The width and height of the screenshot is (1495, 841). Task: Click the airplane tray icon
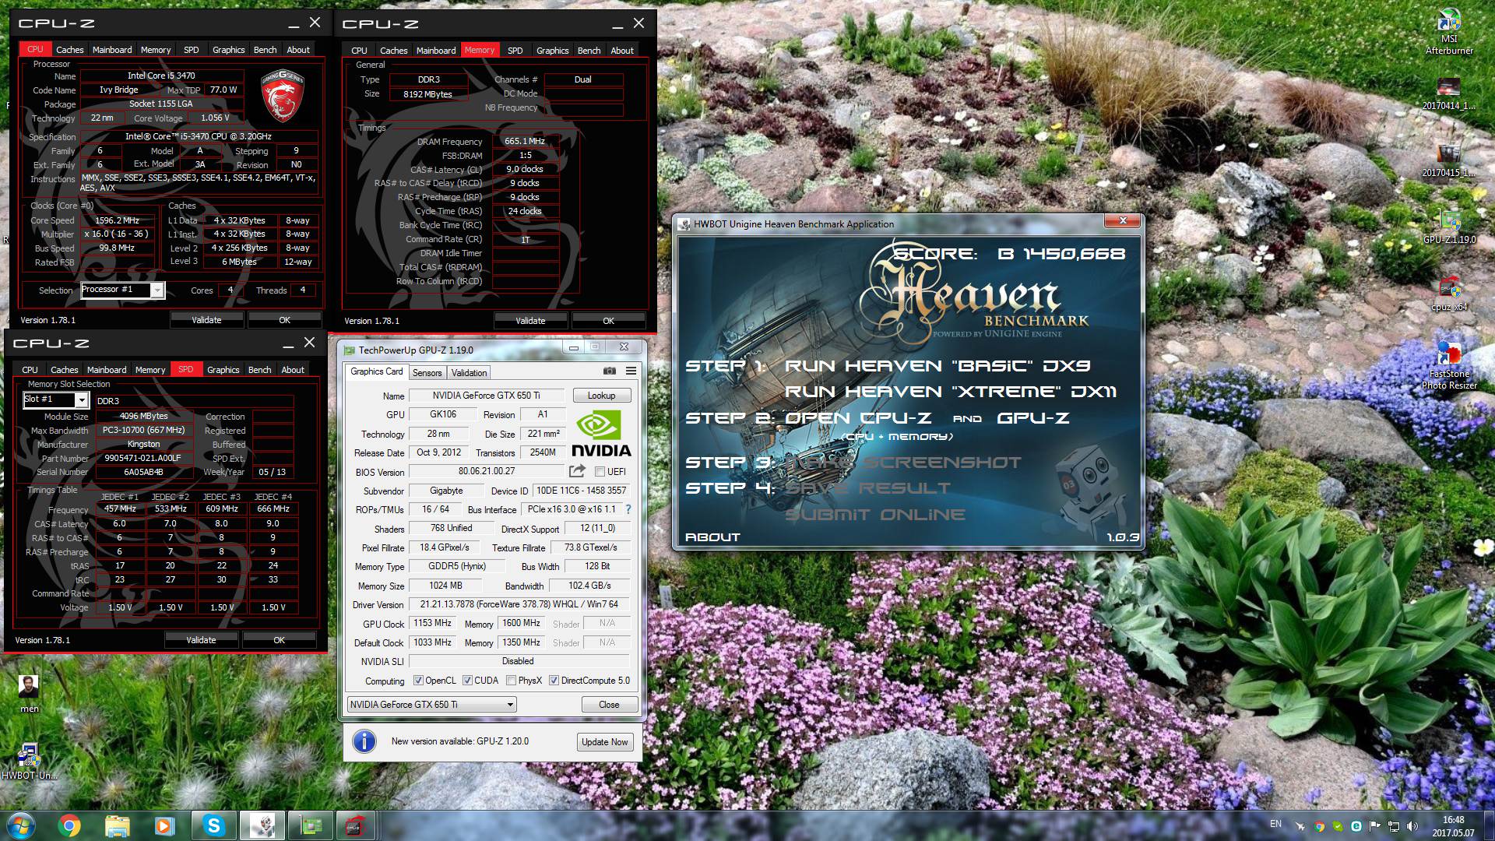(x=1300, y=826)
